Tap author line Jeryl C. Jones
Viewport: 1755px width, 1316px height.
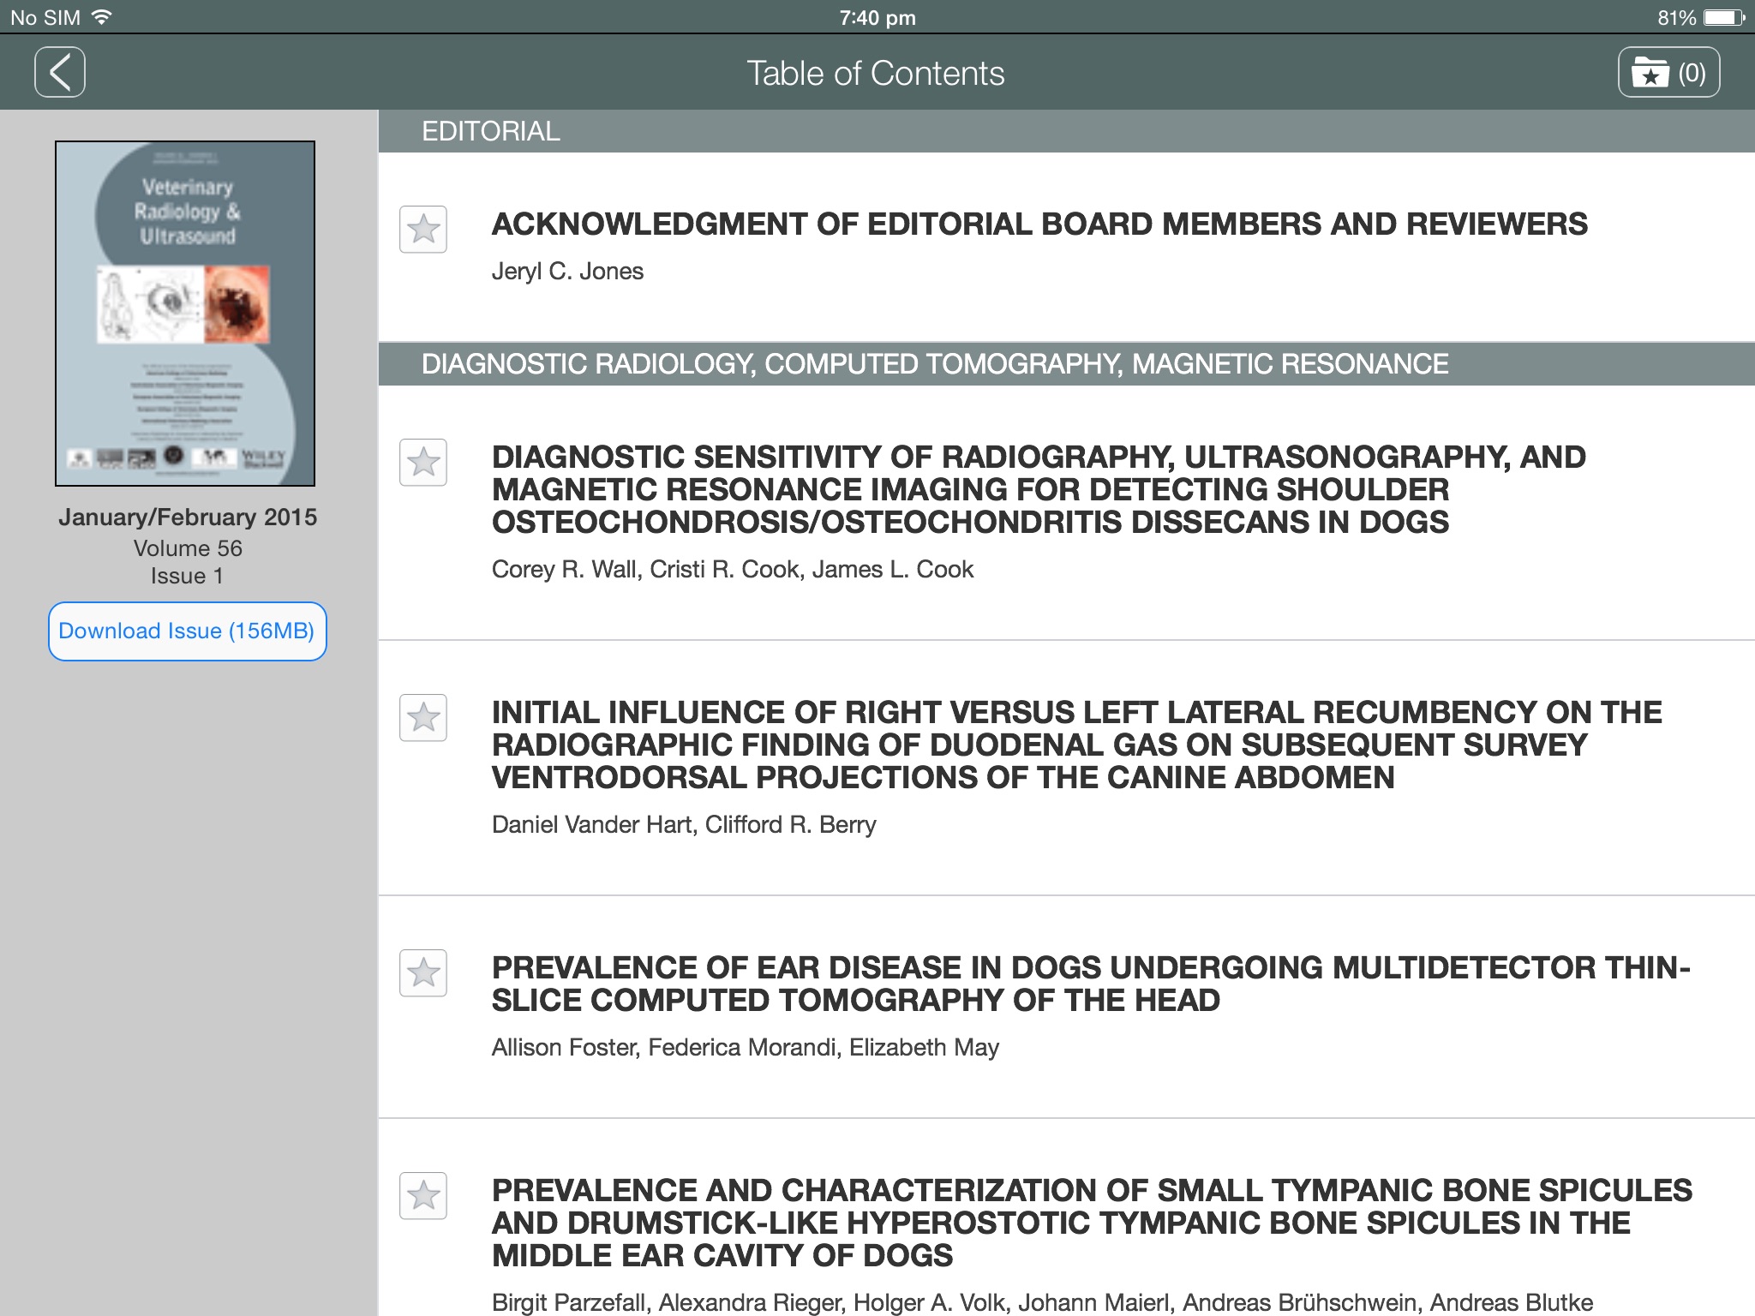point(567,272)
